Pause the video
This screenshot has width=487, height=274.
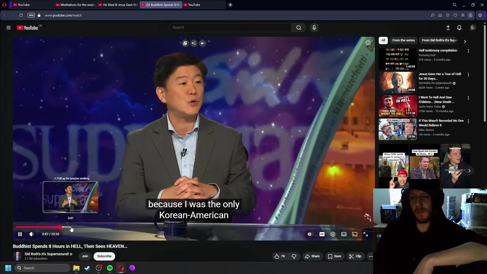pyautogui.click(x=20, y=234)
